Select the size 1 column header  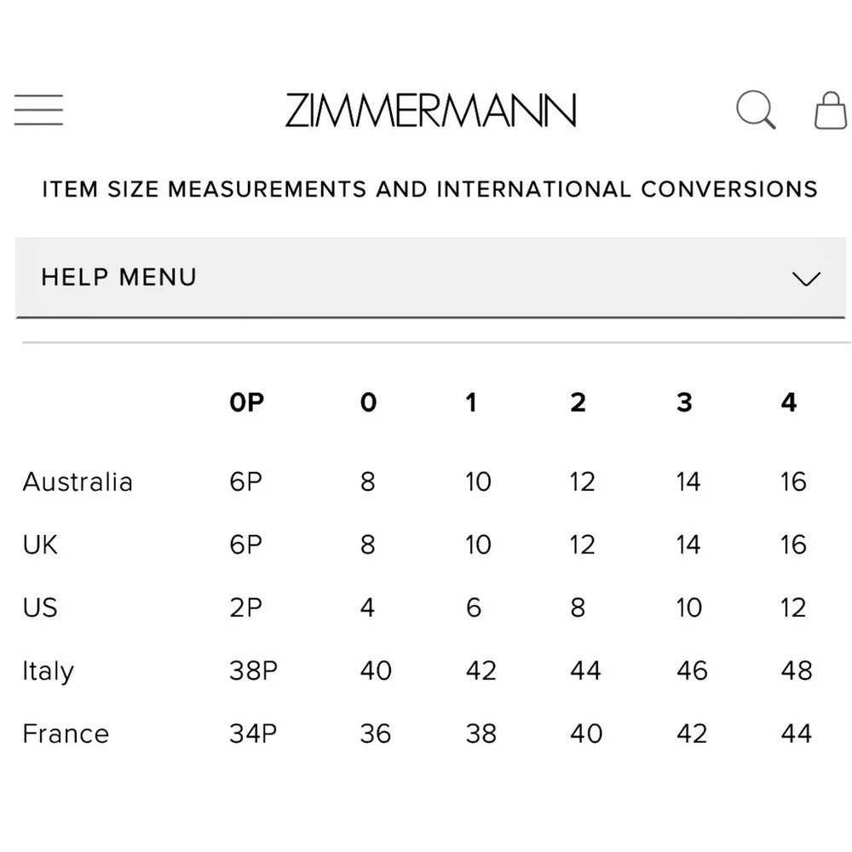(471, 403)
